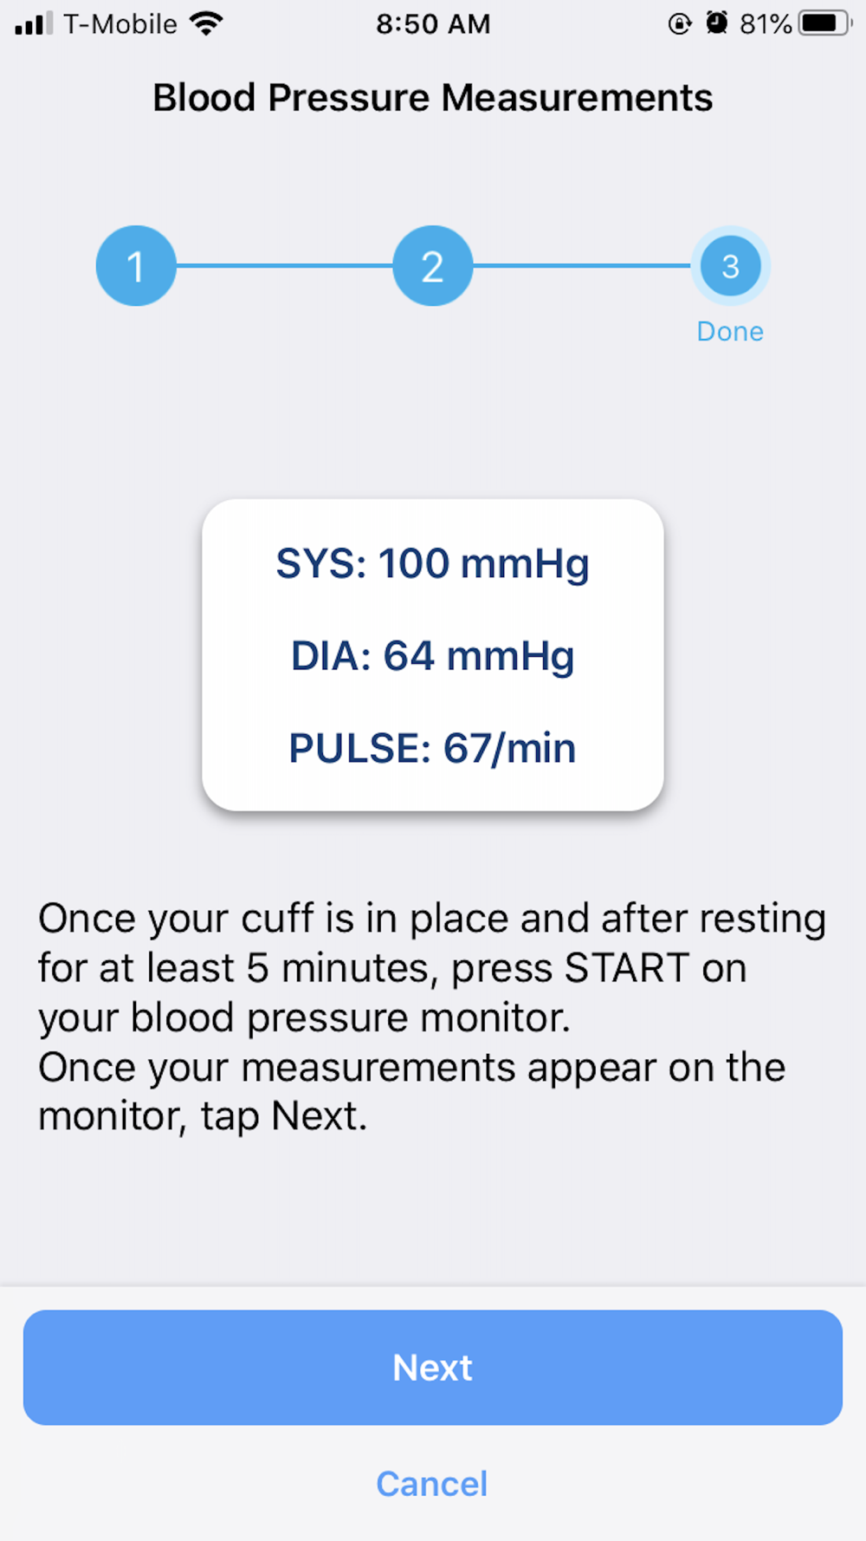Tap the 81% battery percentage
This screenshot has height=1541, width=866.
pos(766,24)
